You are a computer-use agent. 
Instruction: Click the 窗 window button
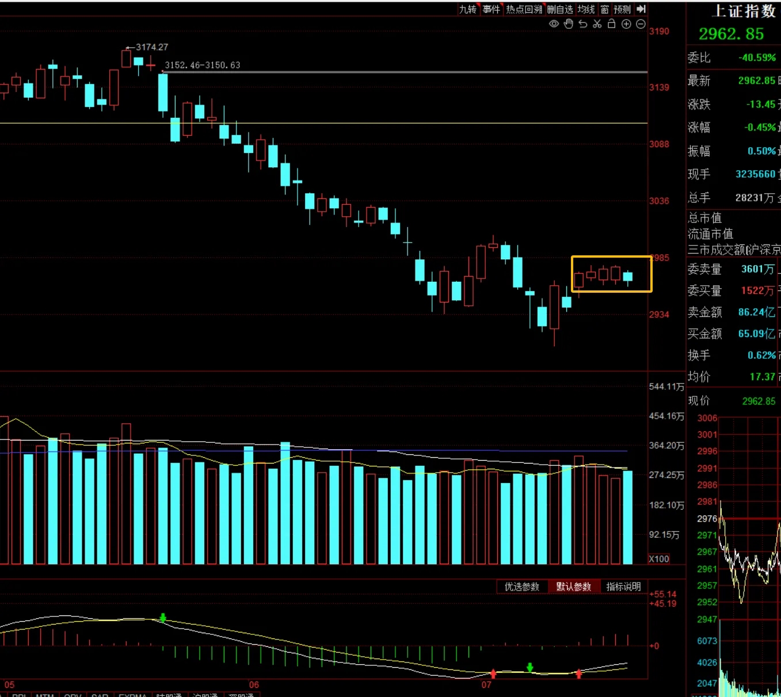coord(604,9)
